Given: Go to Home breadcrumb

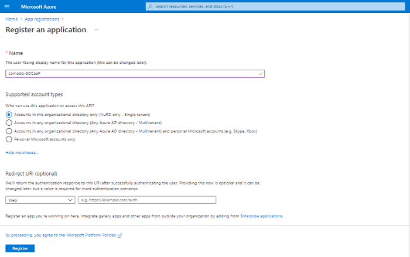Looking at the screenshot, I should tap(12, 19).
